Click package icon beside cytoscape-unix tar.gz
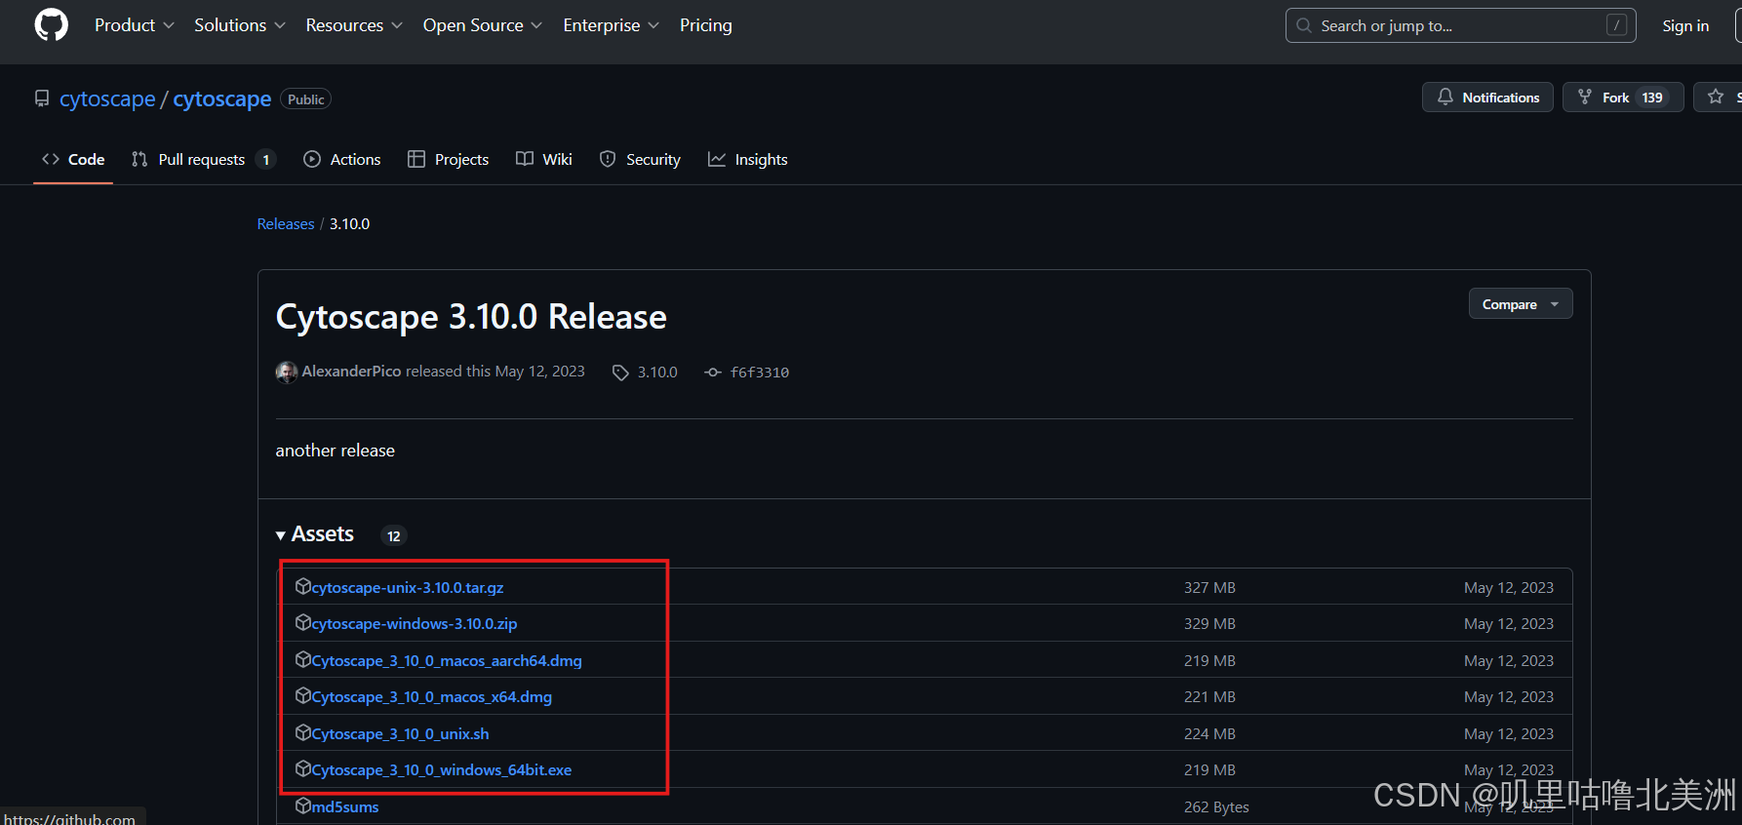 [x=303, y=586]
